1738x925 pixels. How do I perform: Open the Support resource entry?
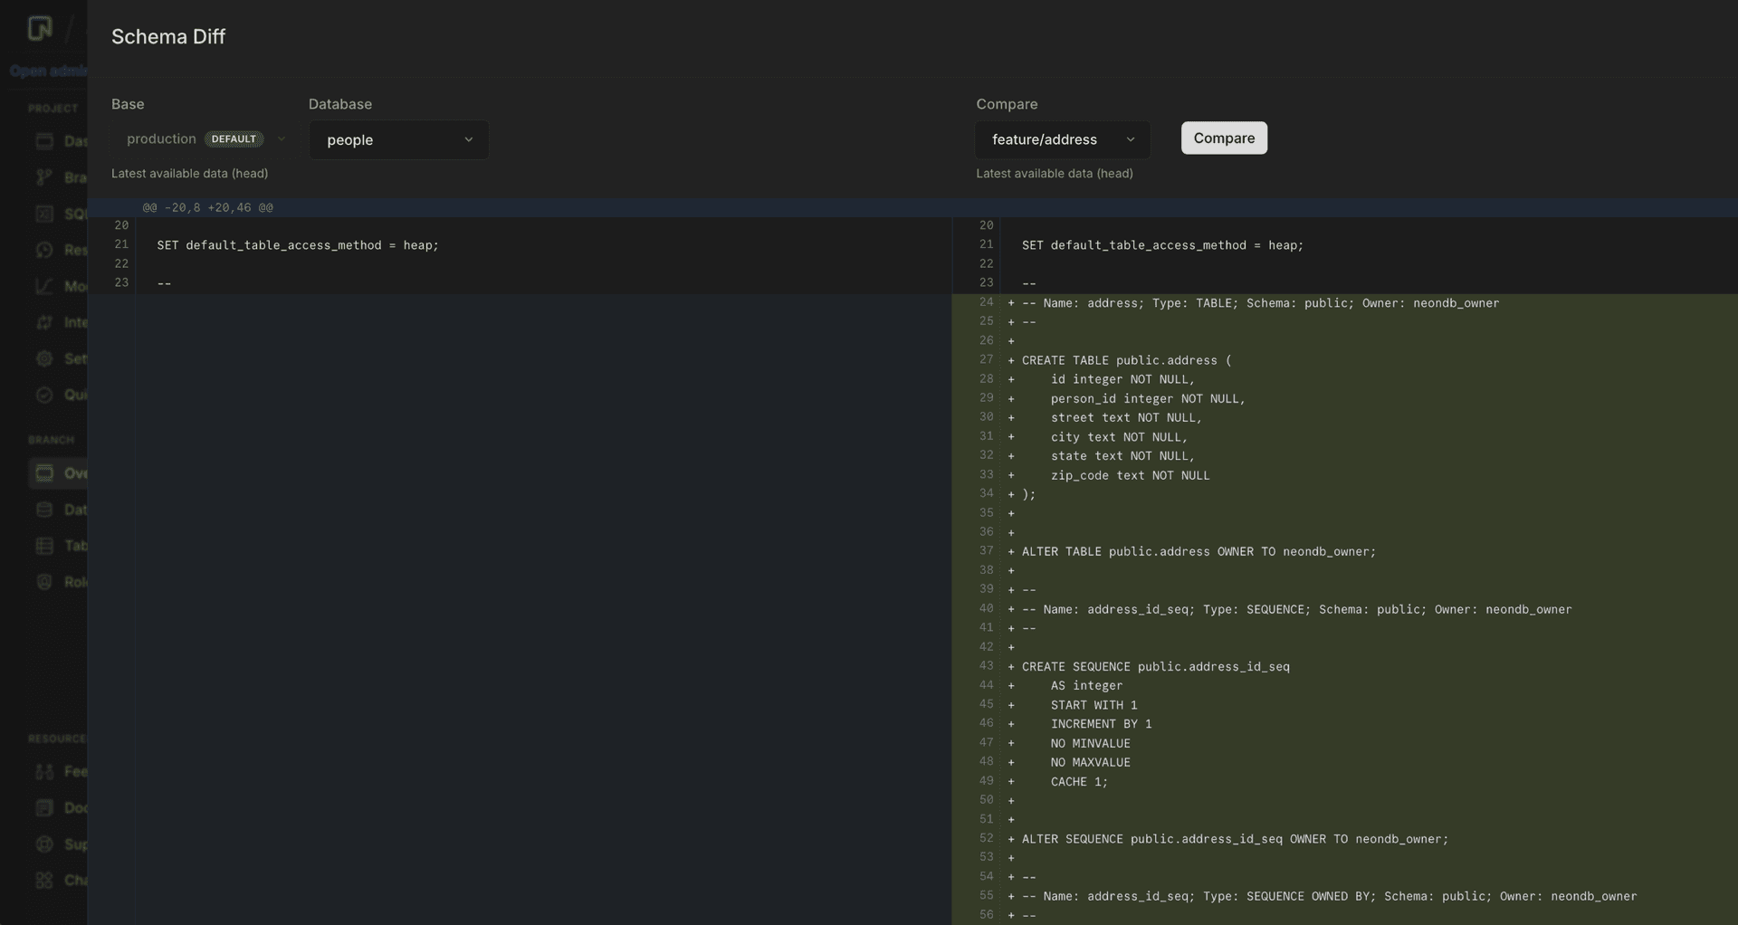coord(45,844)
